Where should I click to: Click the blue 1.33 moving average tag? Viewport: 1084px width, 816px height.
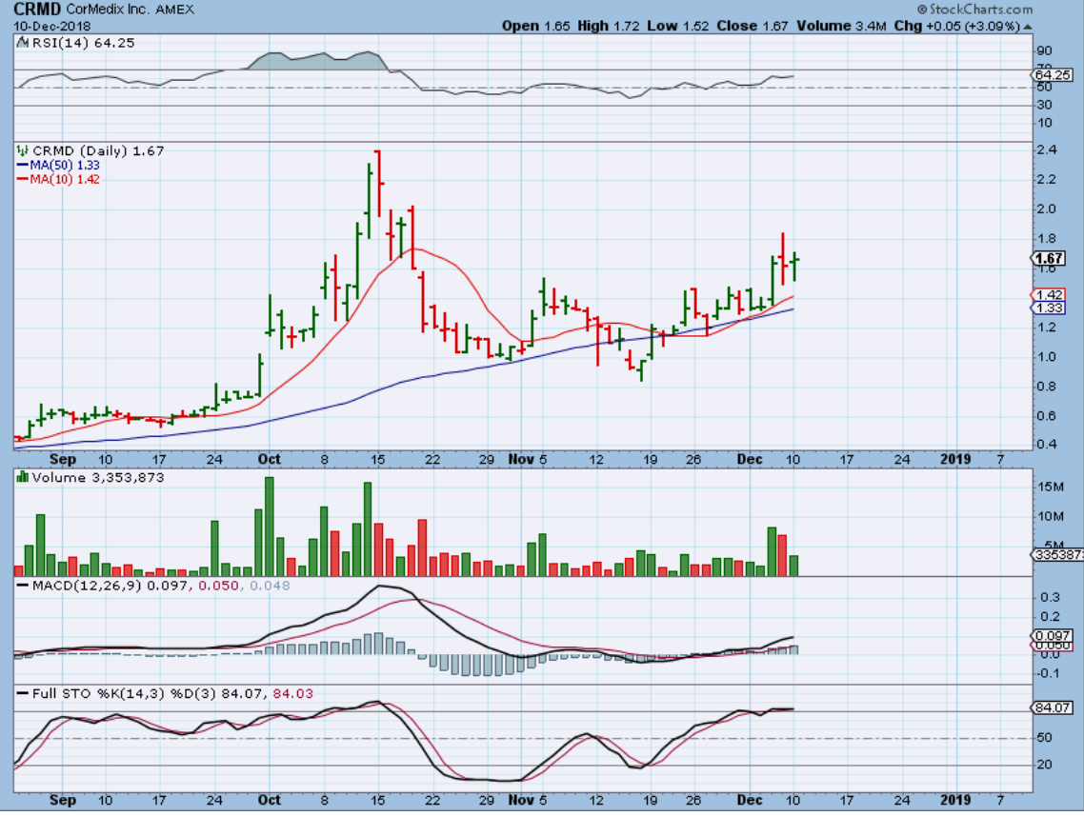pyautogui.click(x=1050, y=308)
